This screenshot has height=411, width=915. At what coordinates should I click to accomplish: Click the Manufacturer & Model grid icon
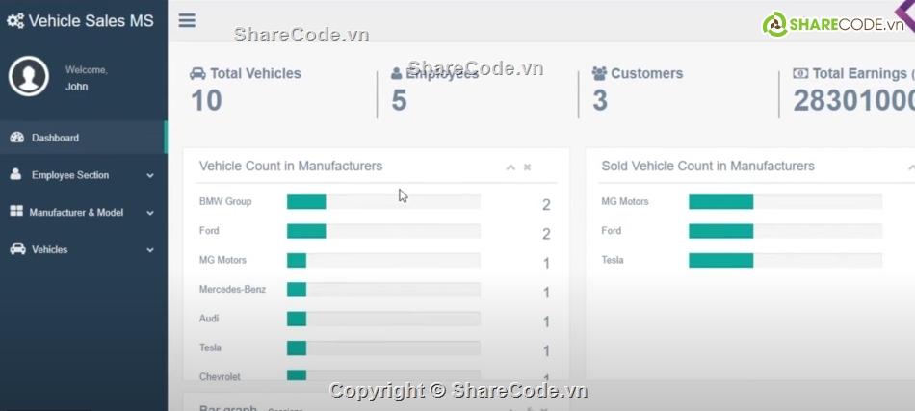point(16,212)
